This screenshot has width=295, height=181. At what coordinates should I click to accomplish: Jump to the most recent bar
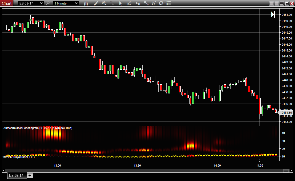click(273, 14)
